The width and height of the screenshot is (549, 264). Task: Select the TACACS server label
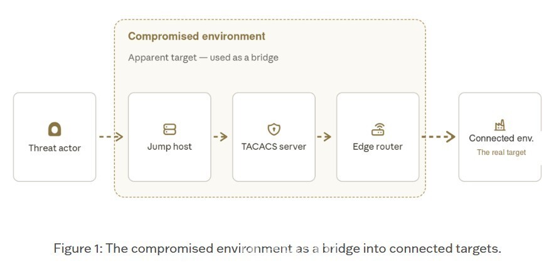click(274, 146)
